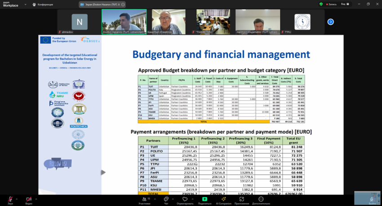Select the ahmedov participant tile
This screenshot has width=382, height=206.
pos(80,22)
